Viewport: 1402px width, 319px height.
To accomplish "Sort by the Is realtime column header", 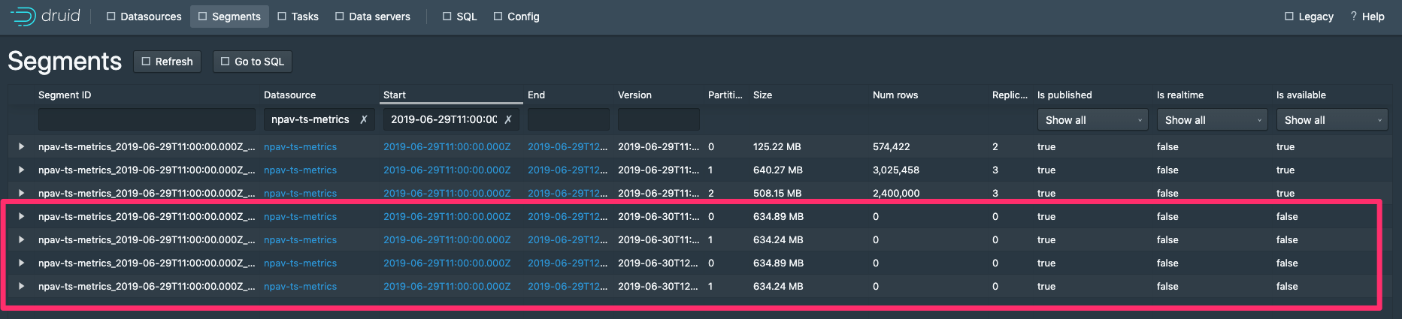I will tap(1180, 95).
